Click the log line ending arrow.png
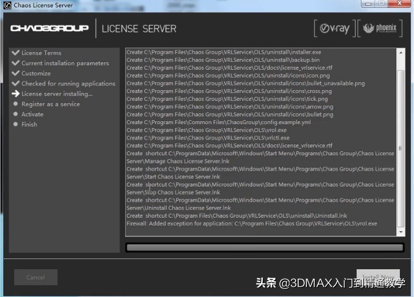Screen dimensions: 414x297 (x=230, y=107)
